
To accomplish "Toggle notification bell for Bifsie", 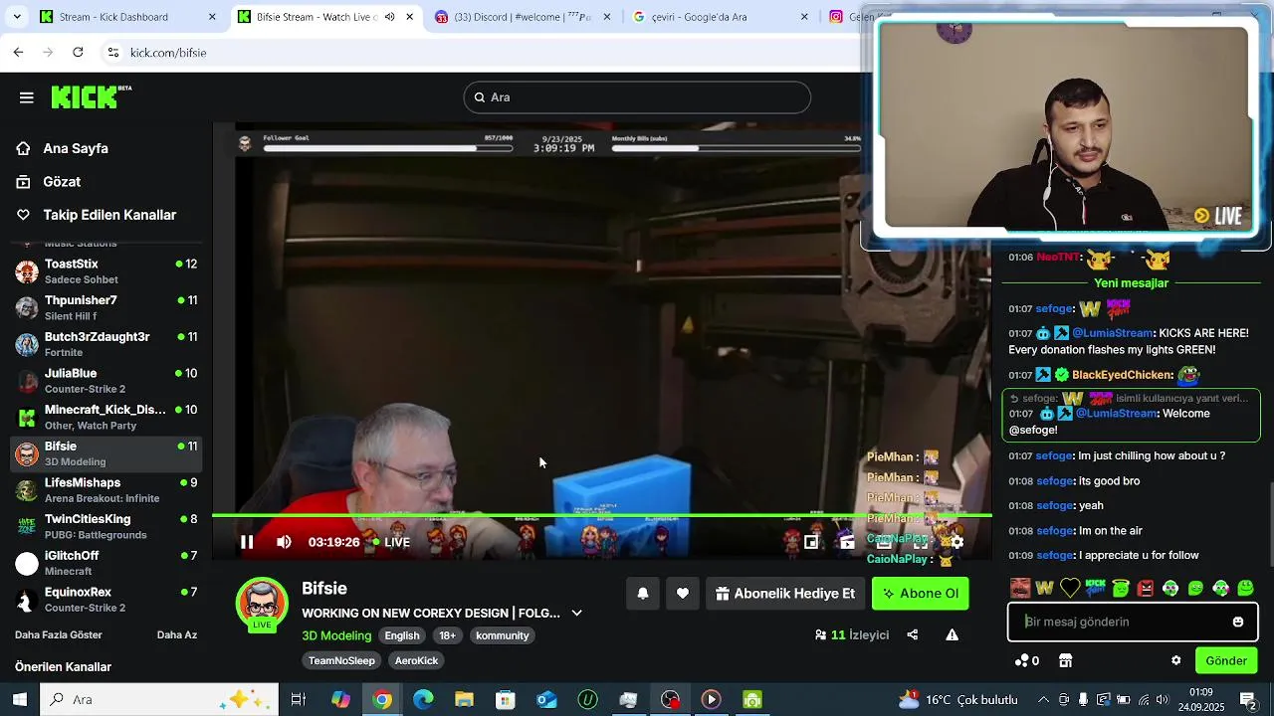I will click(643, 594).
